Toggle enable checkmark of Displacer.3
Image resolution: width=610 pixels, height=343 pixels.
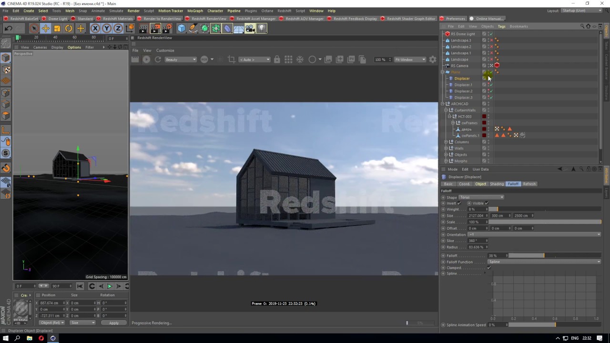coord(491,97)
